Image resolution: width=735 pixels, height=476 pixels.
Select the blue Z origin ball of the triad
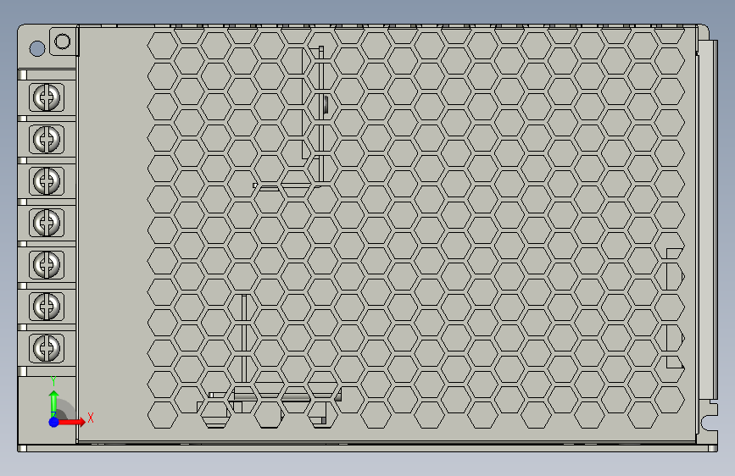pos(53,422)
